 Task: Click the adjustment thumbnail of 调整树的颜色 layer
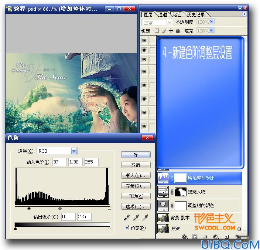point(163,205)
